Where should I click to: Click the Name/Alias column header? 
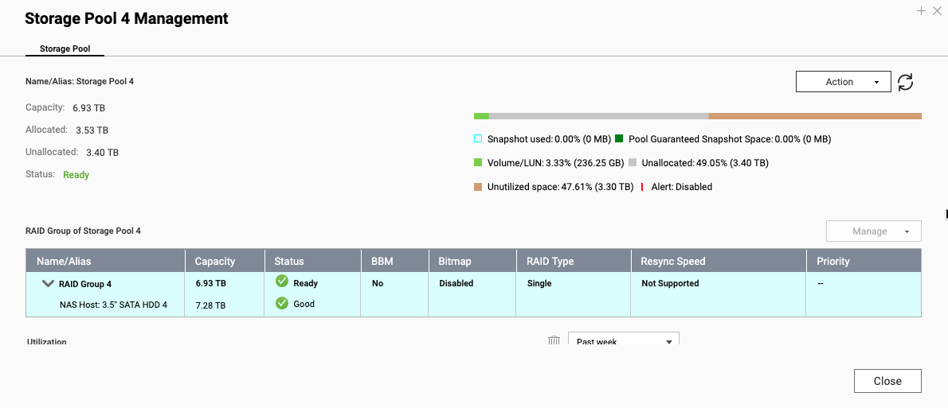click(64, 261)
